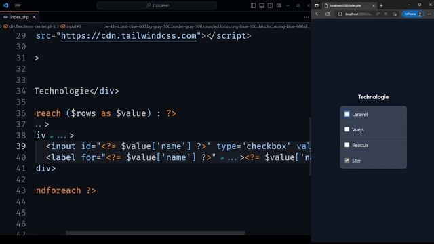Close the localhost browser tab
The height and width of the screenshot is (244, 434).
(374, 5)
